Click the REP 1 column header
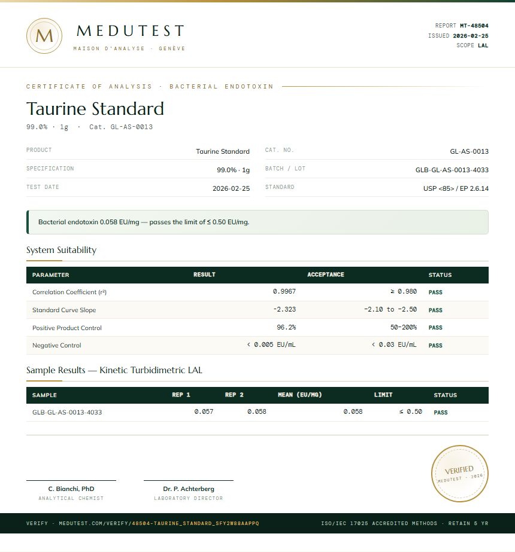The image size is (515, 552). tap(181, 395)
